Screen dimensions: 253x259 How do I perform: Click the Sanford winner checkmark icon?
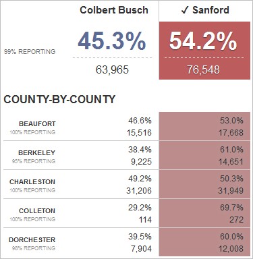[x=185, y=10]
